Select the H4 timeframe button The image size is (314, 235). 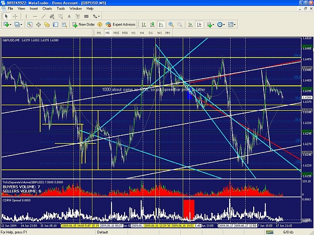click(x=142, y=33)
